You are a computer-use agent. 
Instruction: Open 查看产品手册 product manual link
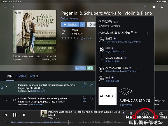pyautogui.click(x=126, y=105)
